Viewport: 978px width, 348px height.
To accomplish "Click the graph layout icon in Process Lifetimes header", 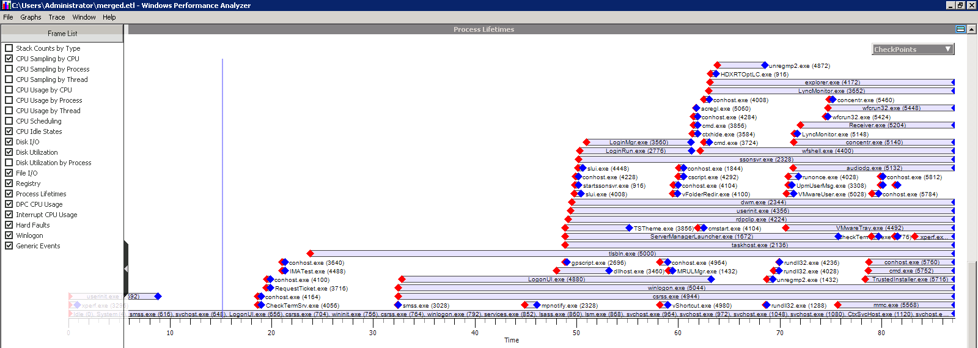I will click(960, 29).
